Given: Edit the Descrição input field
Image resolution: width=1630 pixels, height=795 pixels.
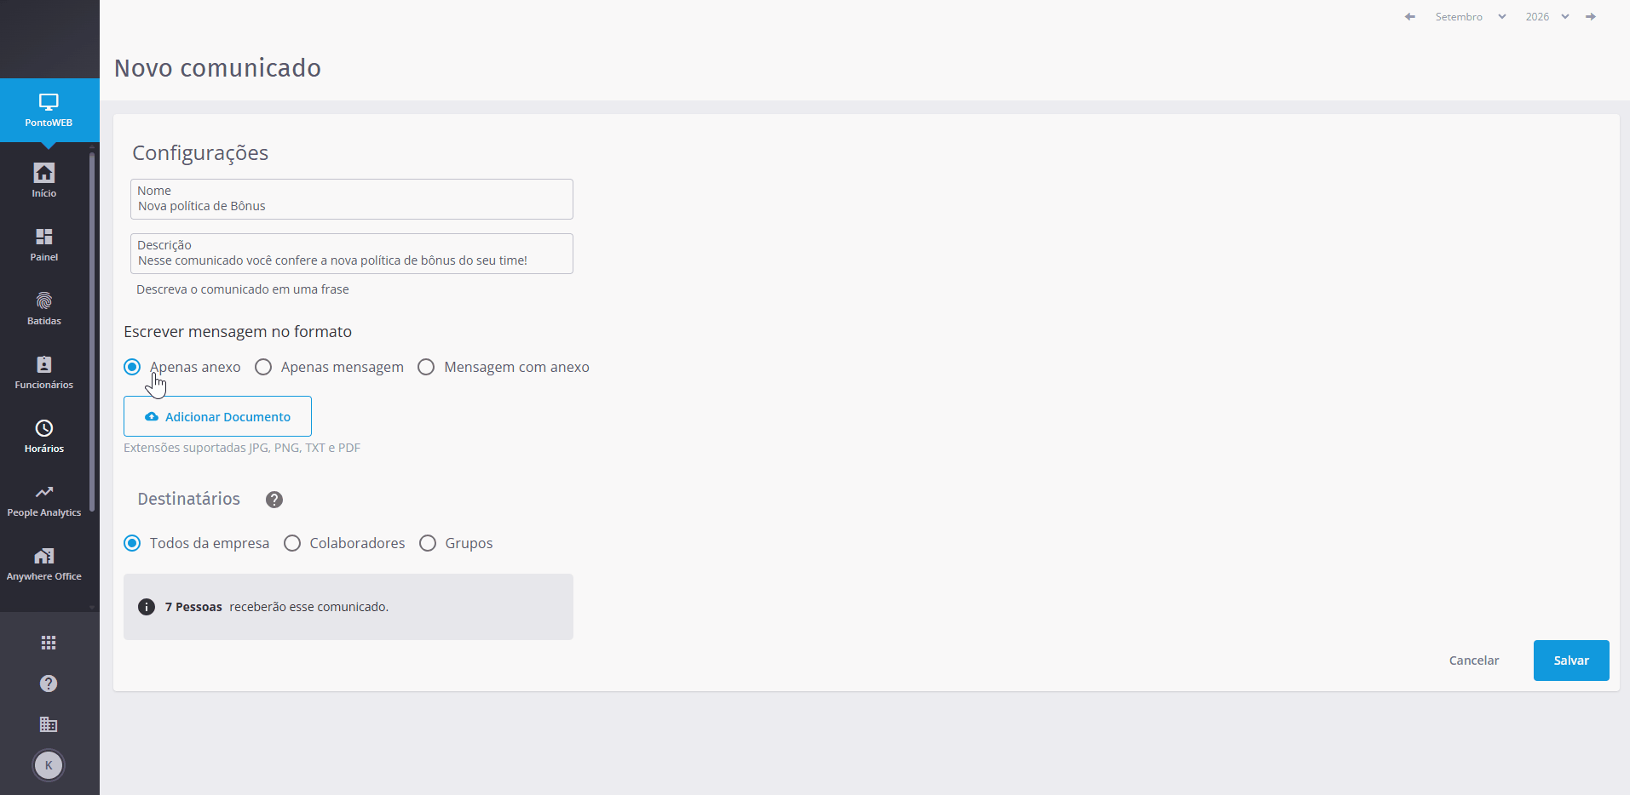Looking at the screenshot, I should (x=352, y=254).
